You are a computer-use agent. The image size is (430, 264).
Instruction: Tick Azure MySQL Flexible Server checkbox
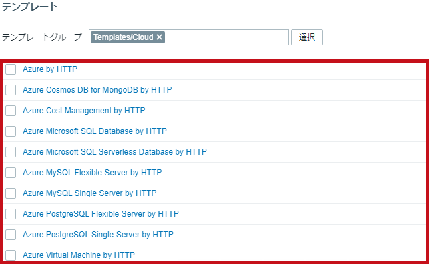point(11,173)
